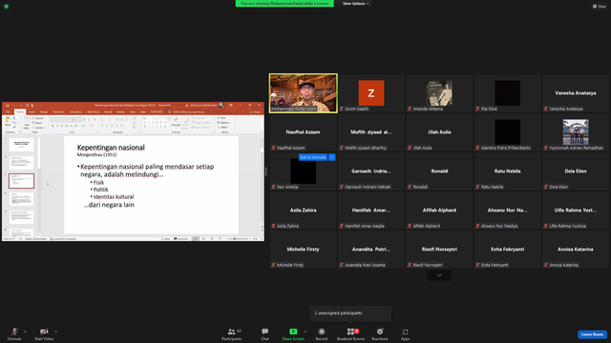Click the Michelle Firsty participant tile
Viewport: 611px width, 343px height.
point(303,250)
